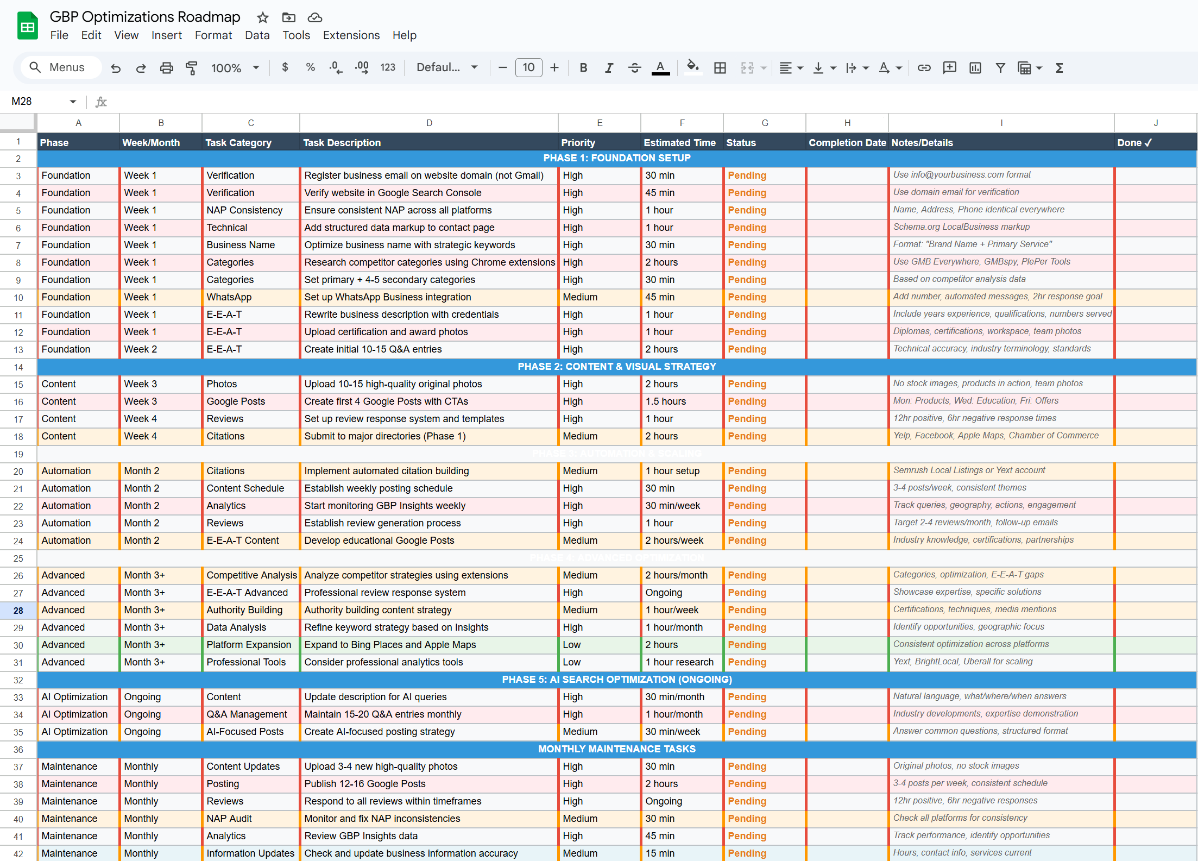The height and width of the screenshot is (861, 1198).
Task: Toggle strikethrough formatting
Action: (x=634, y=68)
